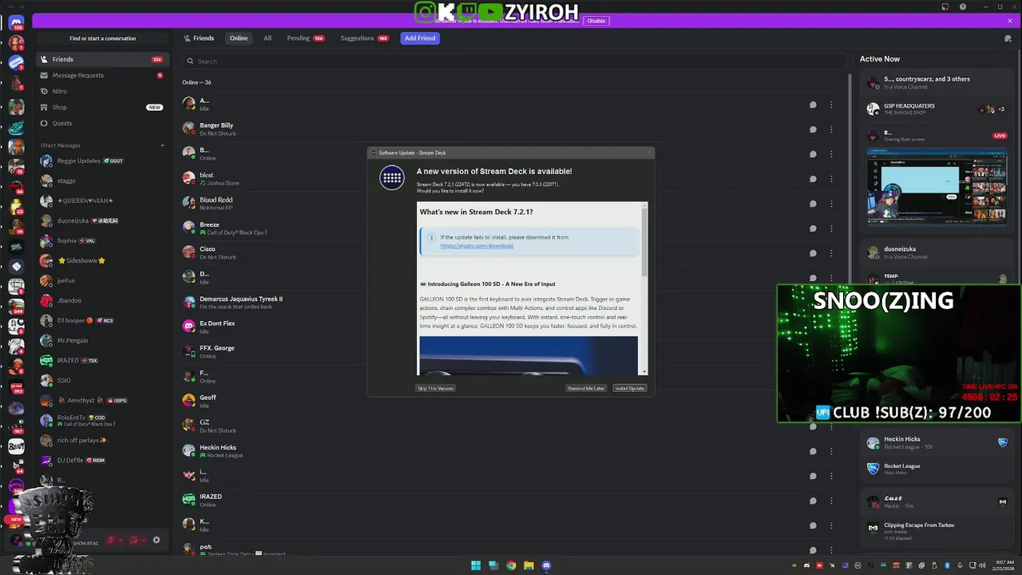Click Find or start a conversation box
Image resolution: width=1022 pixels, height=575 pixels.
click(x=102, y=38)
